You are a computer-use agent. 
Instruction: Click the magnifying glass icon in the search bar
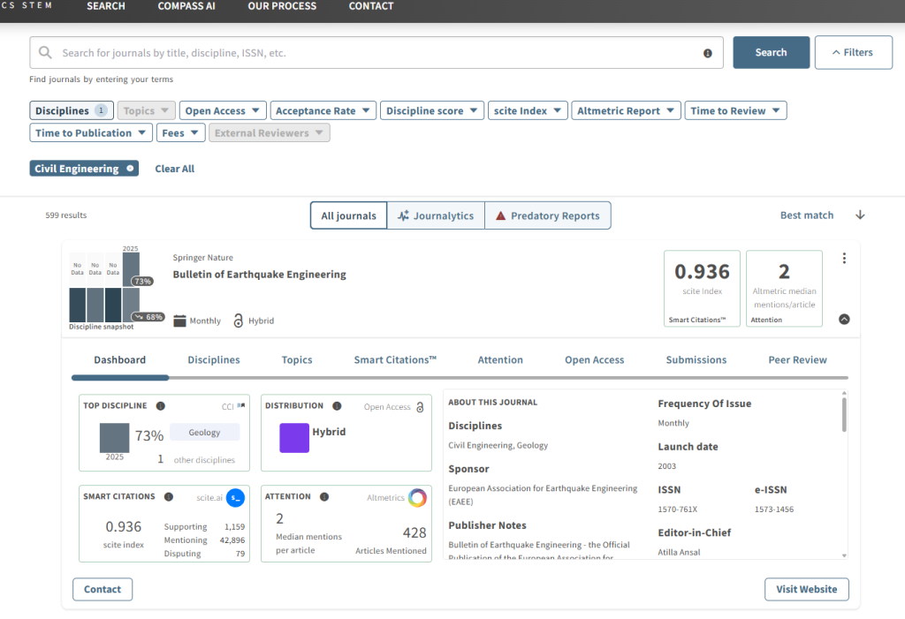pos(45,53)
